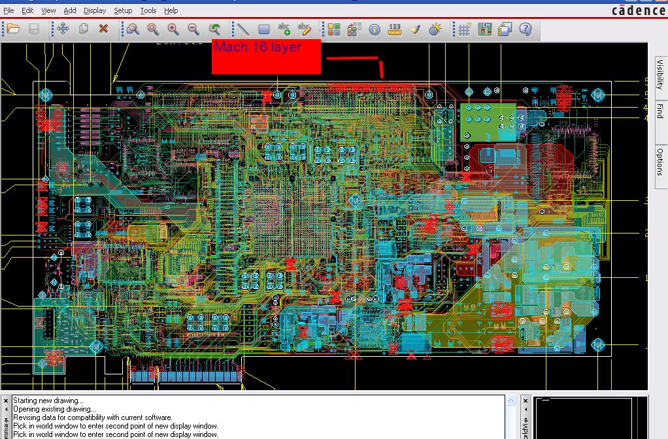Screen dimensions: 668x439
Task: Open the Constraint Manager icon
Action: (484, 29)
